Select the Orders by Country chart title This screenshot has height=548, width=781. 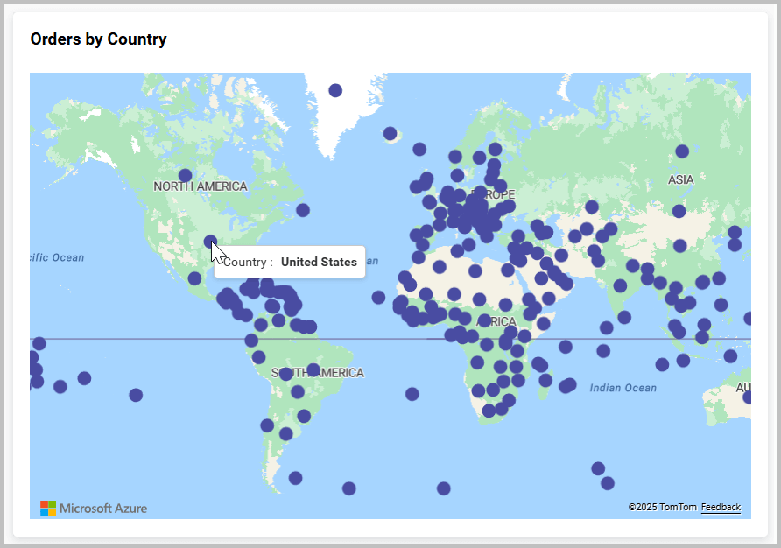98,39
